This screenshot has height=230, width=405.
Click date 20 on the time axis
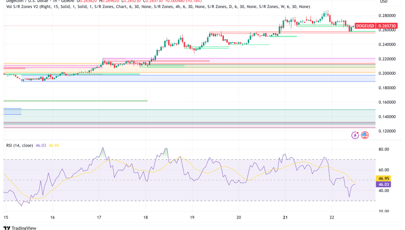pyautogui.click(x=239, y=217)
